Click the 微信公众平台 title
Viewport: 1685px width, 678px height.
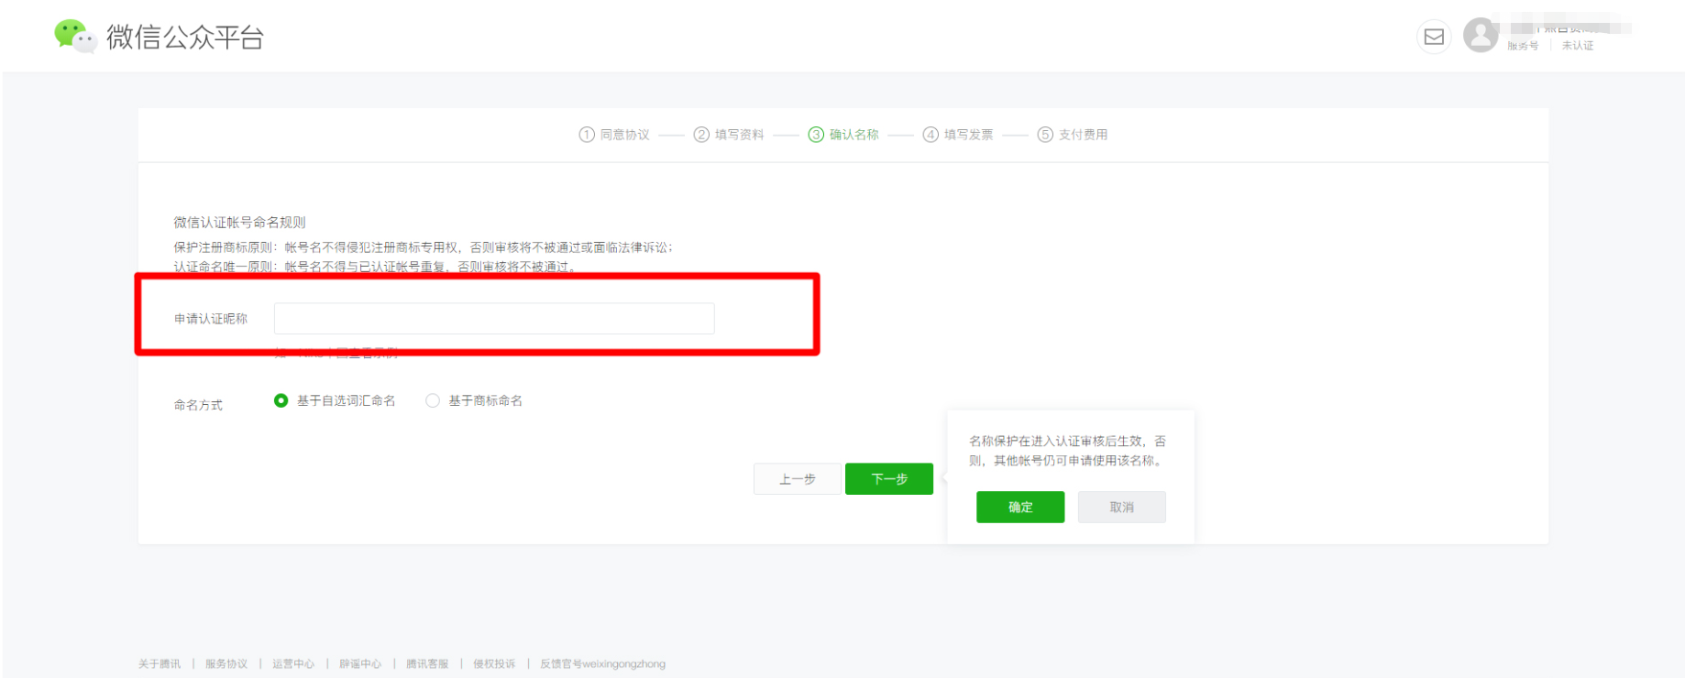coord(185,37)
